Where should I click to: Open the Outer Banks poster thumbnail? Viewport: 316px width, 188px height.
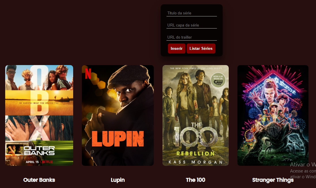tap(39, 115)
